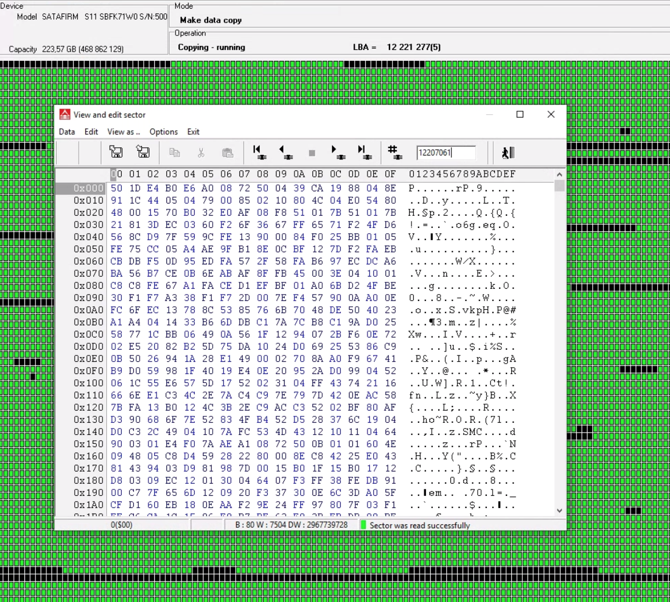This screenshot has width=670, height=602.
Task: Select the offset row 0x100
Action: tap(89, 383)
